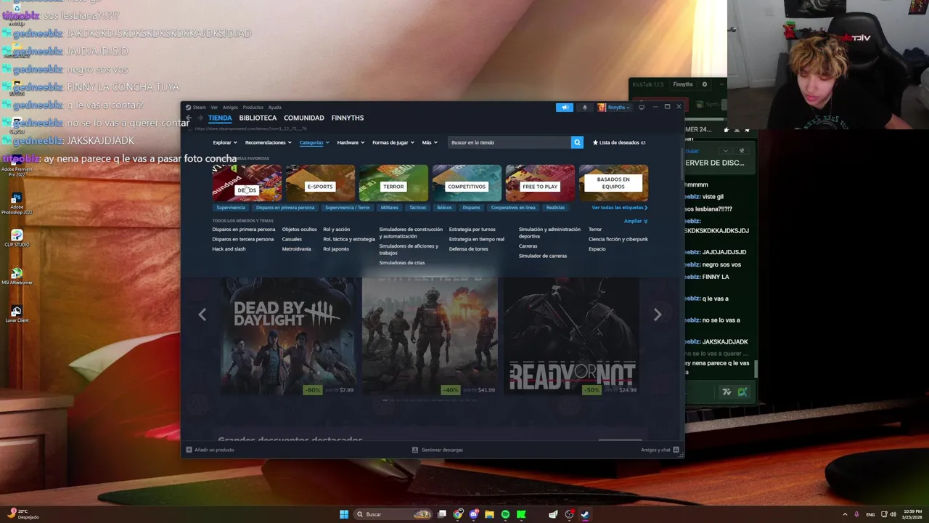The height and width of the screenshot is (523, 929).
Task: Click the Hack and slash genre link
Action: pyautogui.click(x=229, y=249)
